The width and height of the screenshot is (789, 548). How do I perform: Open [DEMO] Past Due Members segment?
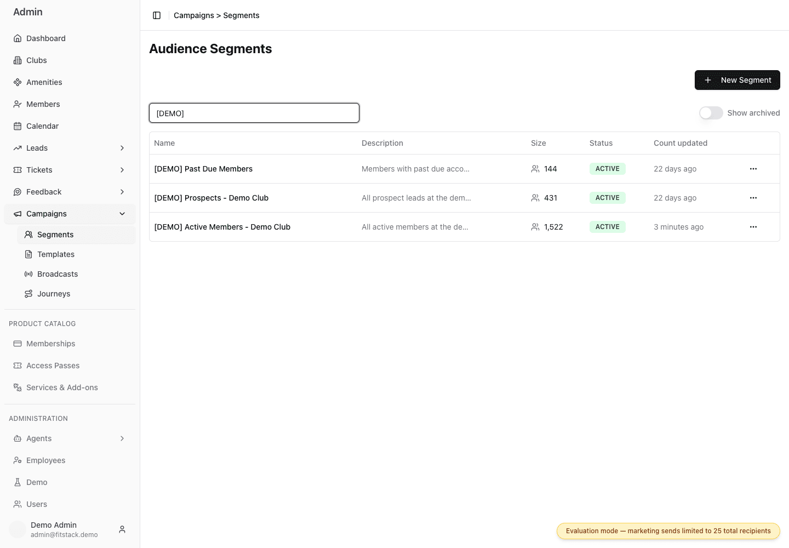(x=203, y=169)
